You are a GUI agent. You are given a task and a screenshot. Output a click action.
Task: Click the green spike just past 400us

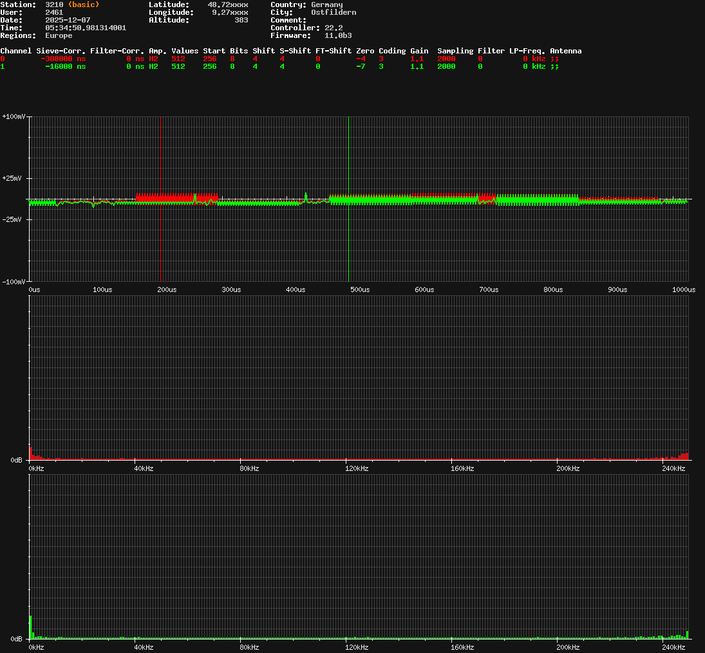click(x=306, y=196)
